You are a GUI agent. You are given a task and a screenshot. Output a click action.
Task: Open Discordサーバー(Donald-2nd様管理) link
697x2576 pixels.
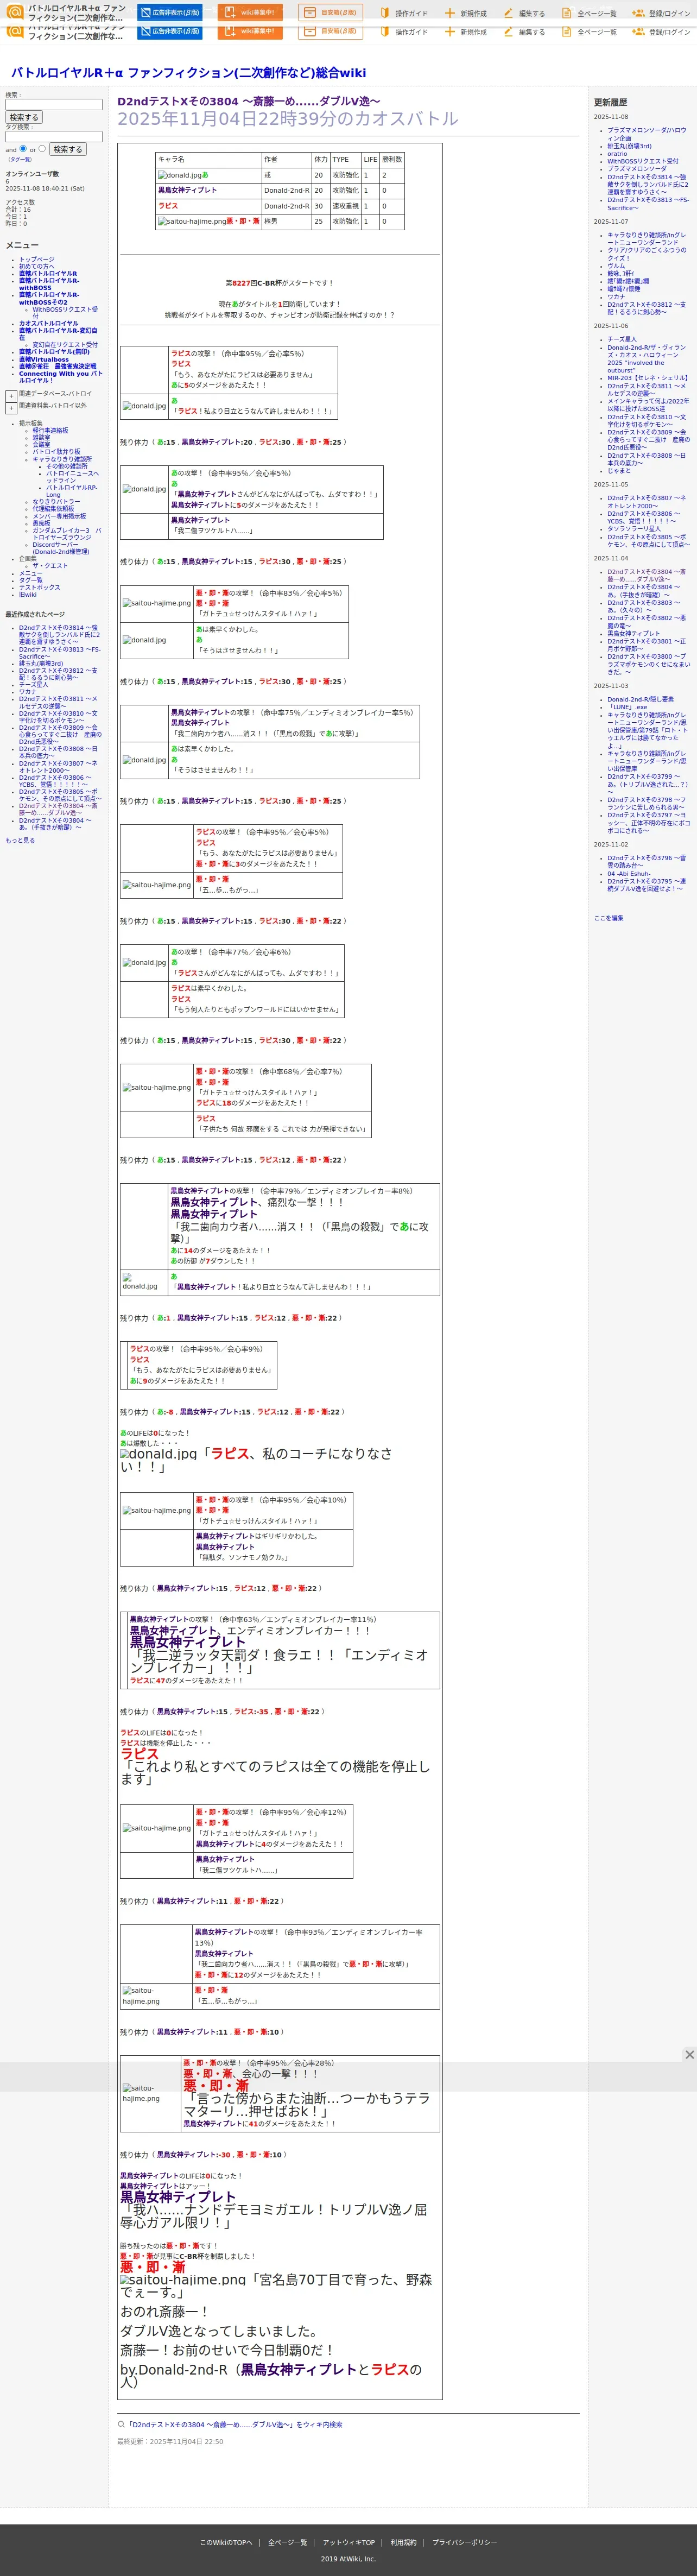coord(60,548)
